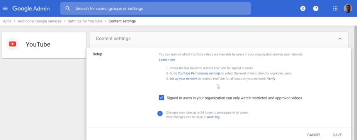Click the Cancel button

pos(314,135)
